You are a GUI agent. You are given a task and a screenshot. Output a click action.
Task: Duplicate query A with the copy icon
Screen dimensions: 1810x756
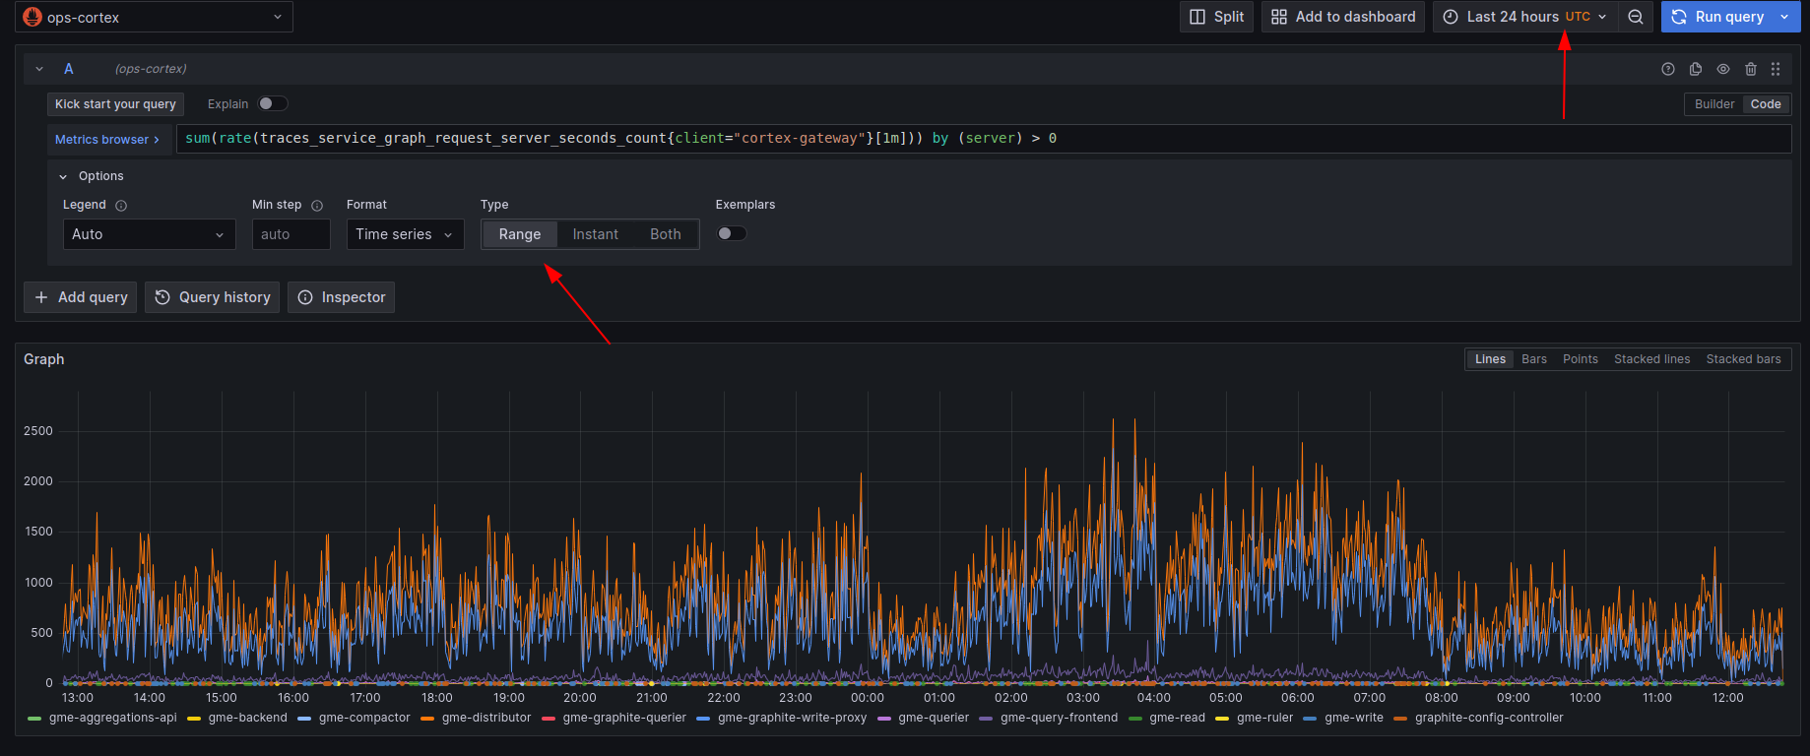click(x=1696, y=69)
